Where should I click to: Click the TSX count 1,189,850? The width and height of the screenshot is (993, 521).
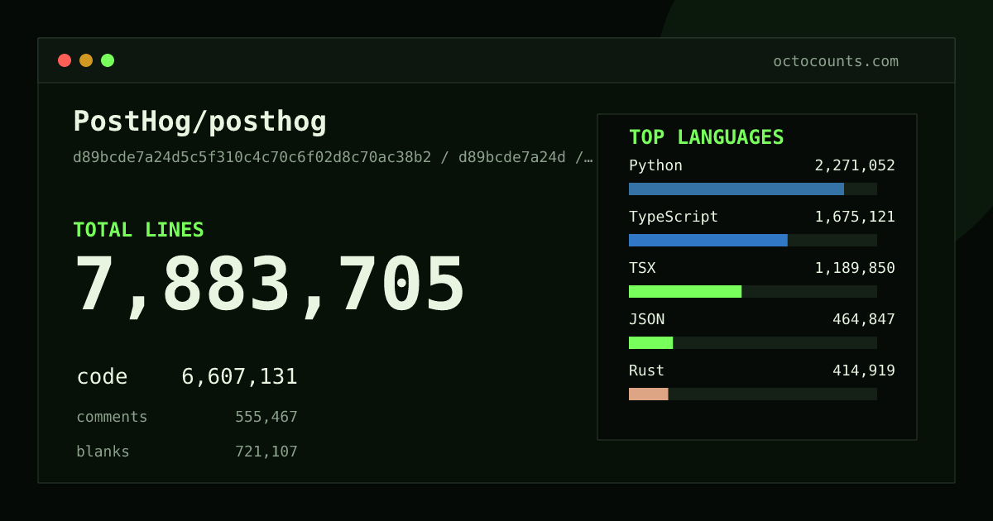pyautogui.click(x=855, y=268)
